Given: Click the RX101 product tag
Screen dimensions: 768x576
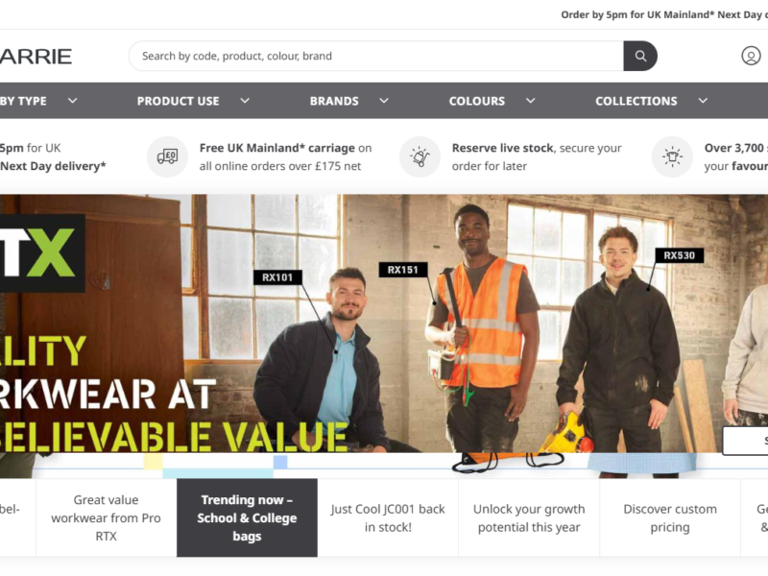Looking at the screenshot, I should coord(277,277).
